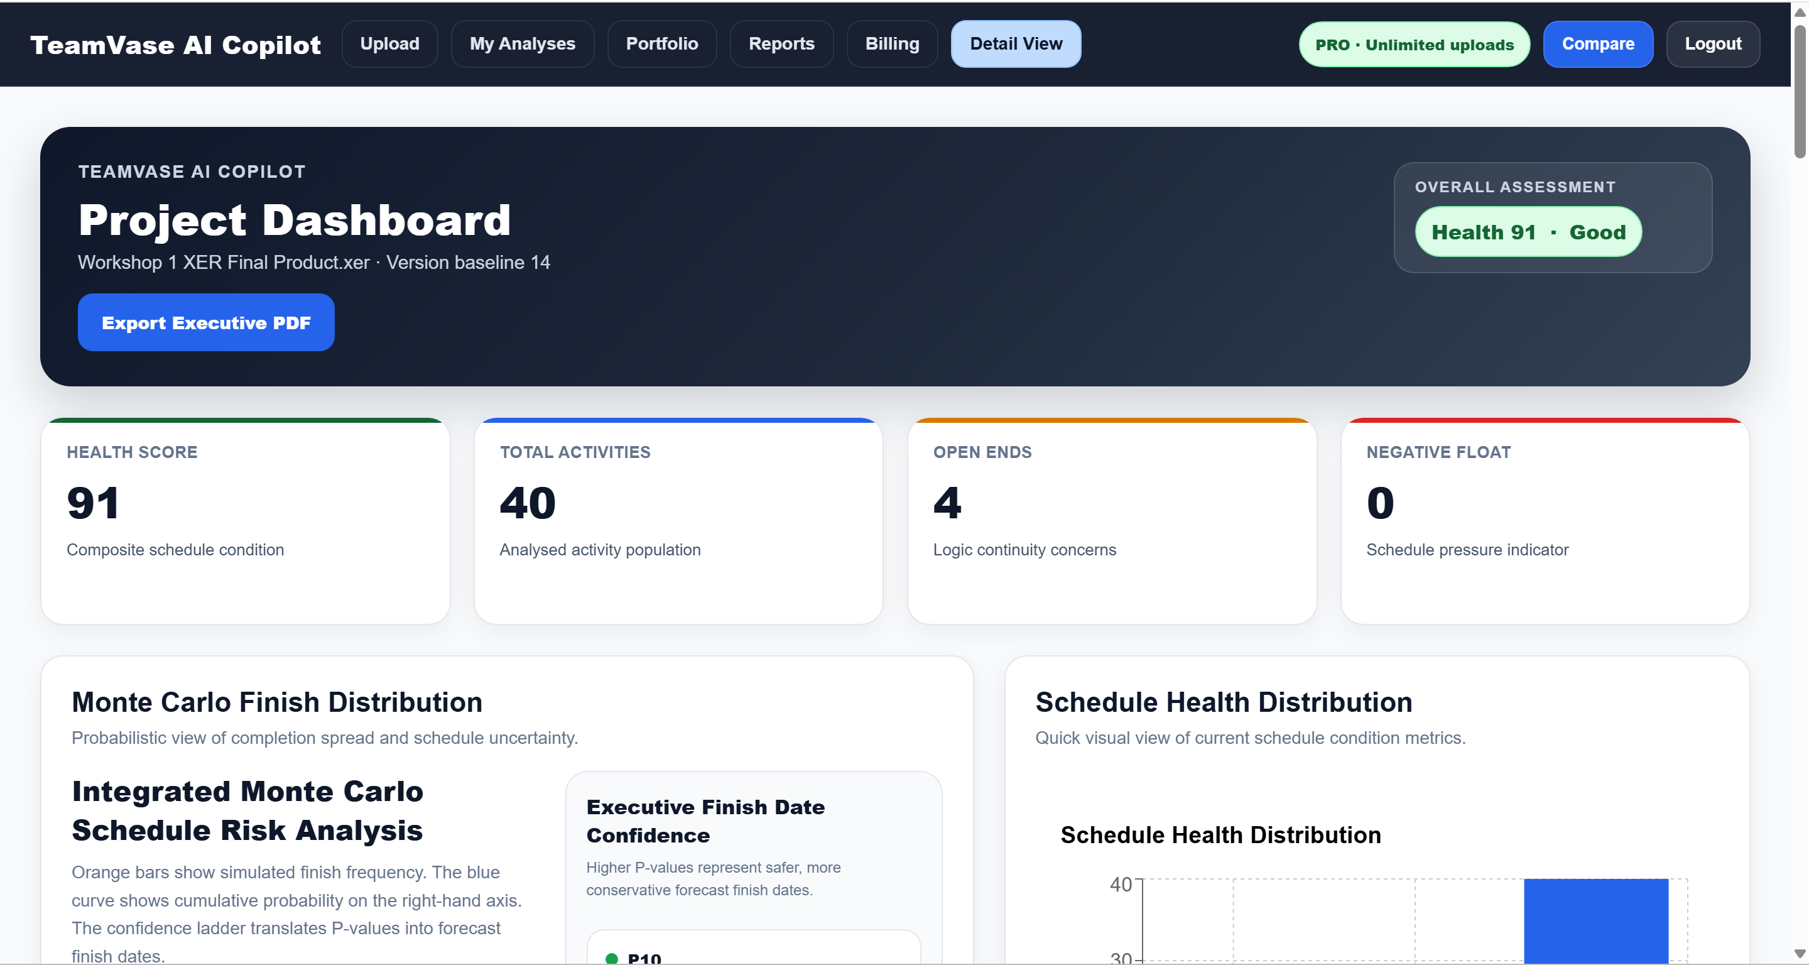1809x965 pixels.
Task: Log out using the Logout button
Action: 1713,44
